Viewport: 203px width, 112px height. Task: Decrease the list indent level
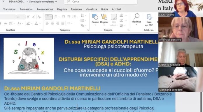64,17
